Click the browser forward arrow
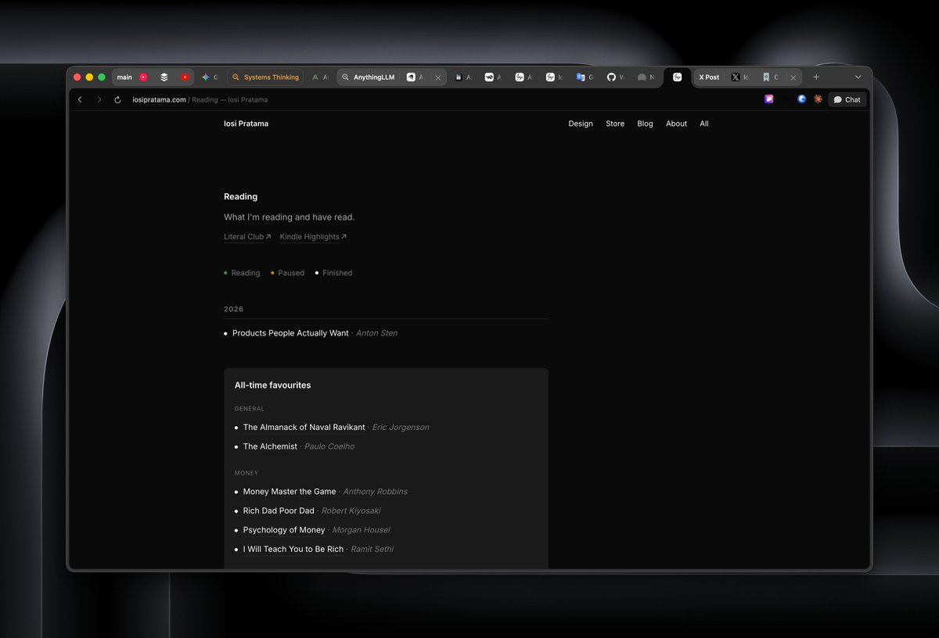Viewport: 939px width, 638px height. (x=99, y=99)
